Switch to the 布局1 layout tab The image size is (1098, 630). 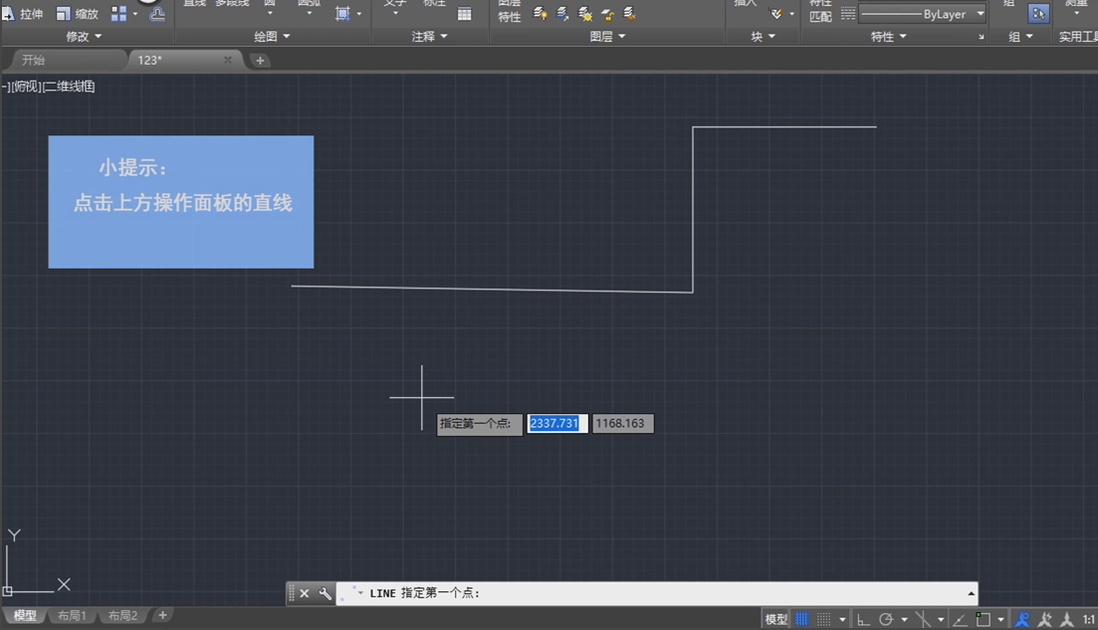72,615
